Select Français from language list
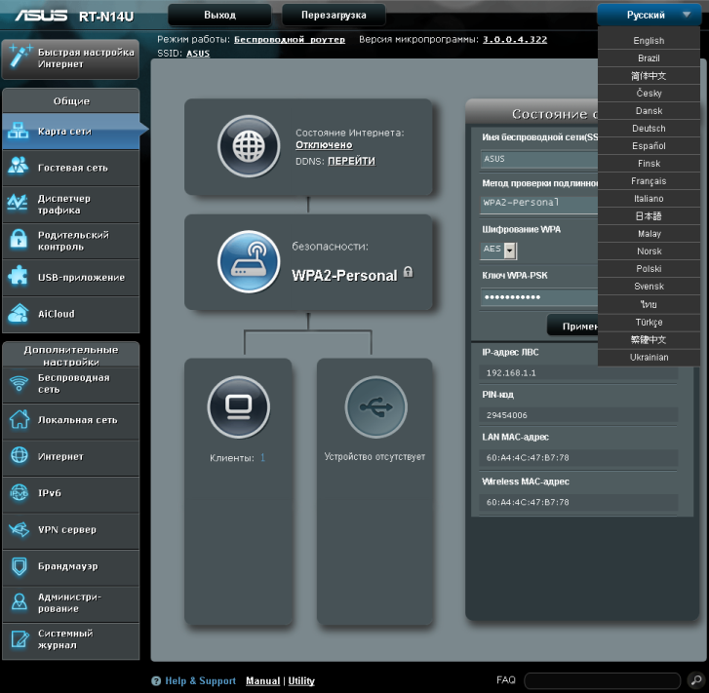The image size is (709, 693). 649,181
